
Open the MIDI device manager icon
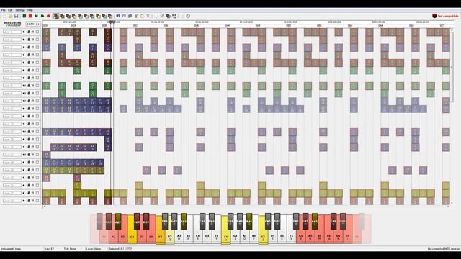coord(174,16)
